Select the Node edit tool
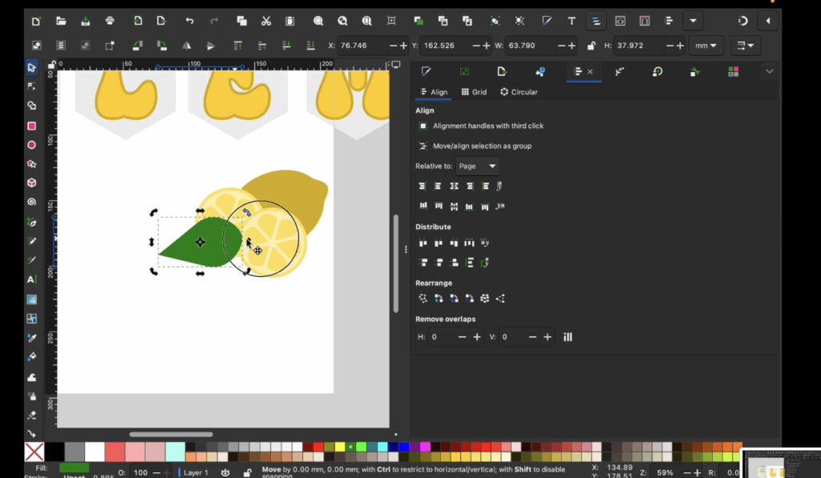This screenshot has width=821, height=478. [x=31, y=86]
